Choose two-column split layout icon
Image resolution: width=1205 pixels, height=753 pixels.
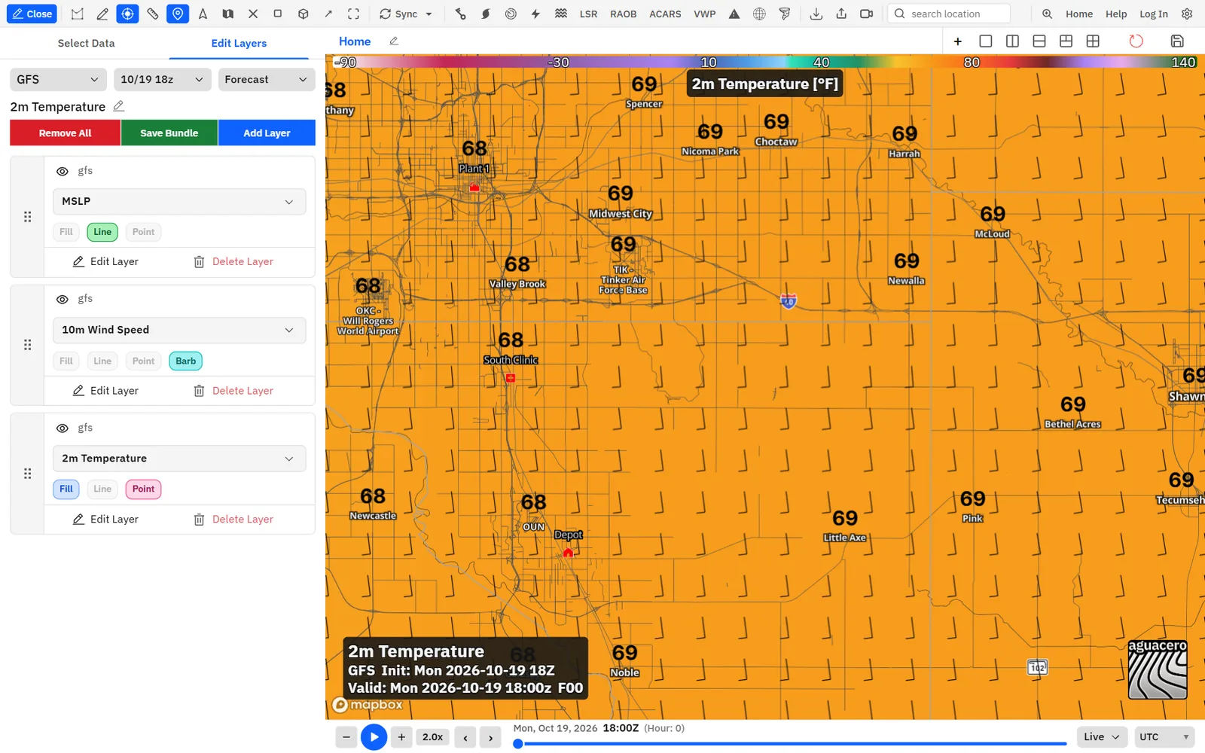[1012, 41]
